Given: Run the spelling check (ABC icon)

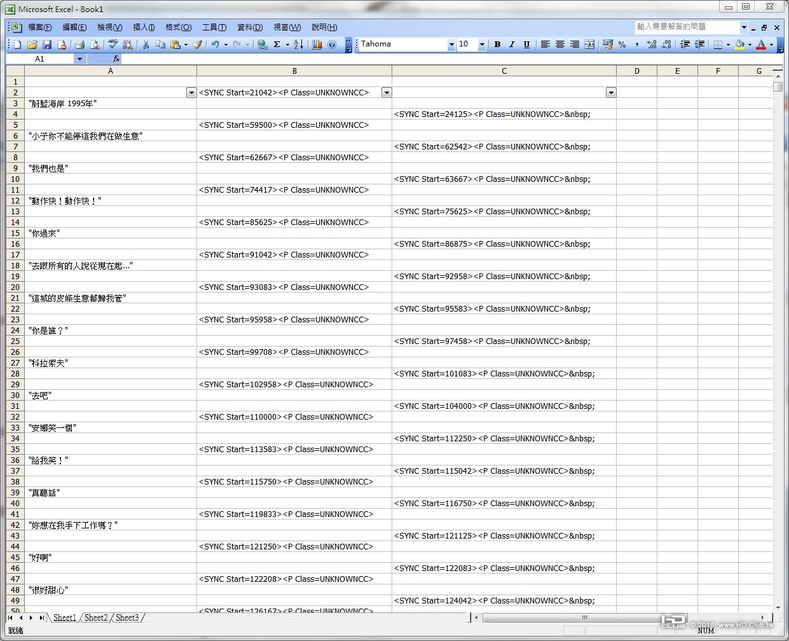Looking at the screenshot, I should tap(113, 45).
